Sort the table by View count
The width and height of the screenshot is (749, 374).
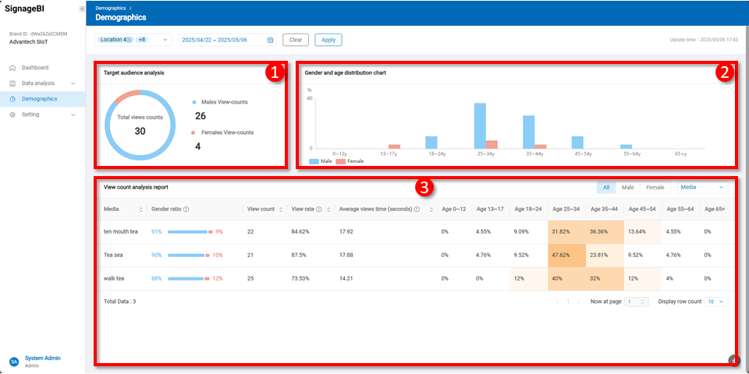click(280, 210)
